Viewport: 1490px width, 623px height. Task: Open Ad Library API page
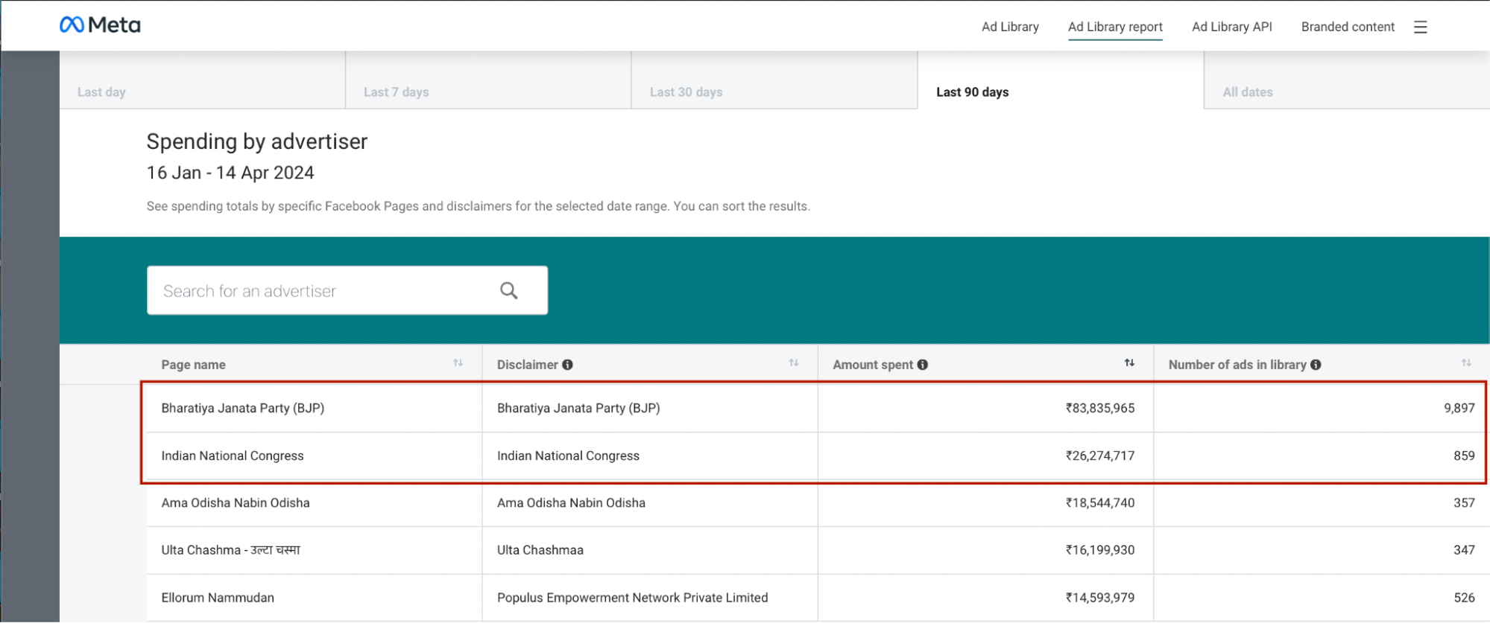point(1232,27)
